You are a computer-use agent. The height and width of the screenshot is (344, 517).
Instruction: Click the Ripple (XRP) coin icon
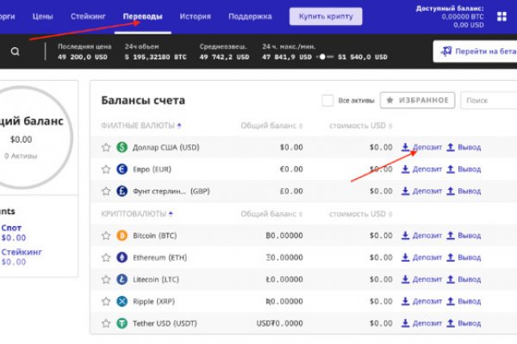pos(122,301)
